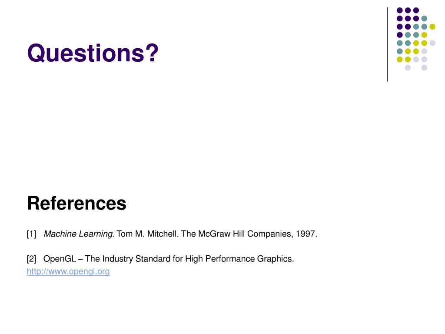Click the lavender dot ending the fifth dot row
The height and width of the screenshot is (334, 445).
pyautogui.click(x=432, y=43)
